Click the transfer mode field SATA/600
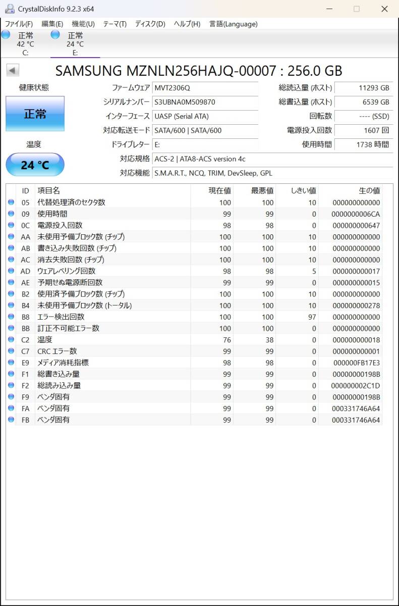Screen dimensions: 399x606 pyautogui.click(x=205, y=130)
